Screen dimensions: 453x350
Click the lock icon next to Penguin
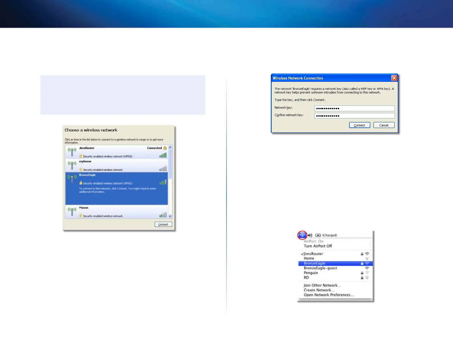(x=362, y=273)
